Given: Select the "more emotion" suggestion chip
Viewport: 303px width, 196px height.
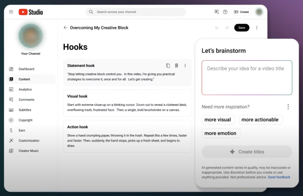Looking at the screenshot, I should click(220, 133).
